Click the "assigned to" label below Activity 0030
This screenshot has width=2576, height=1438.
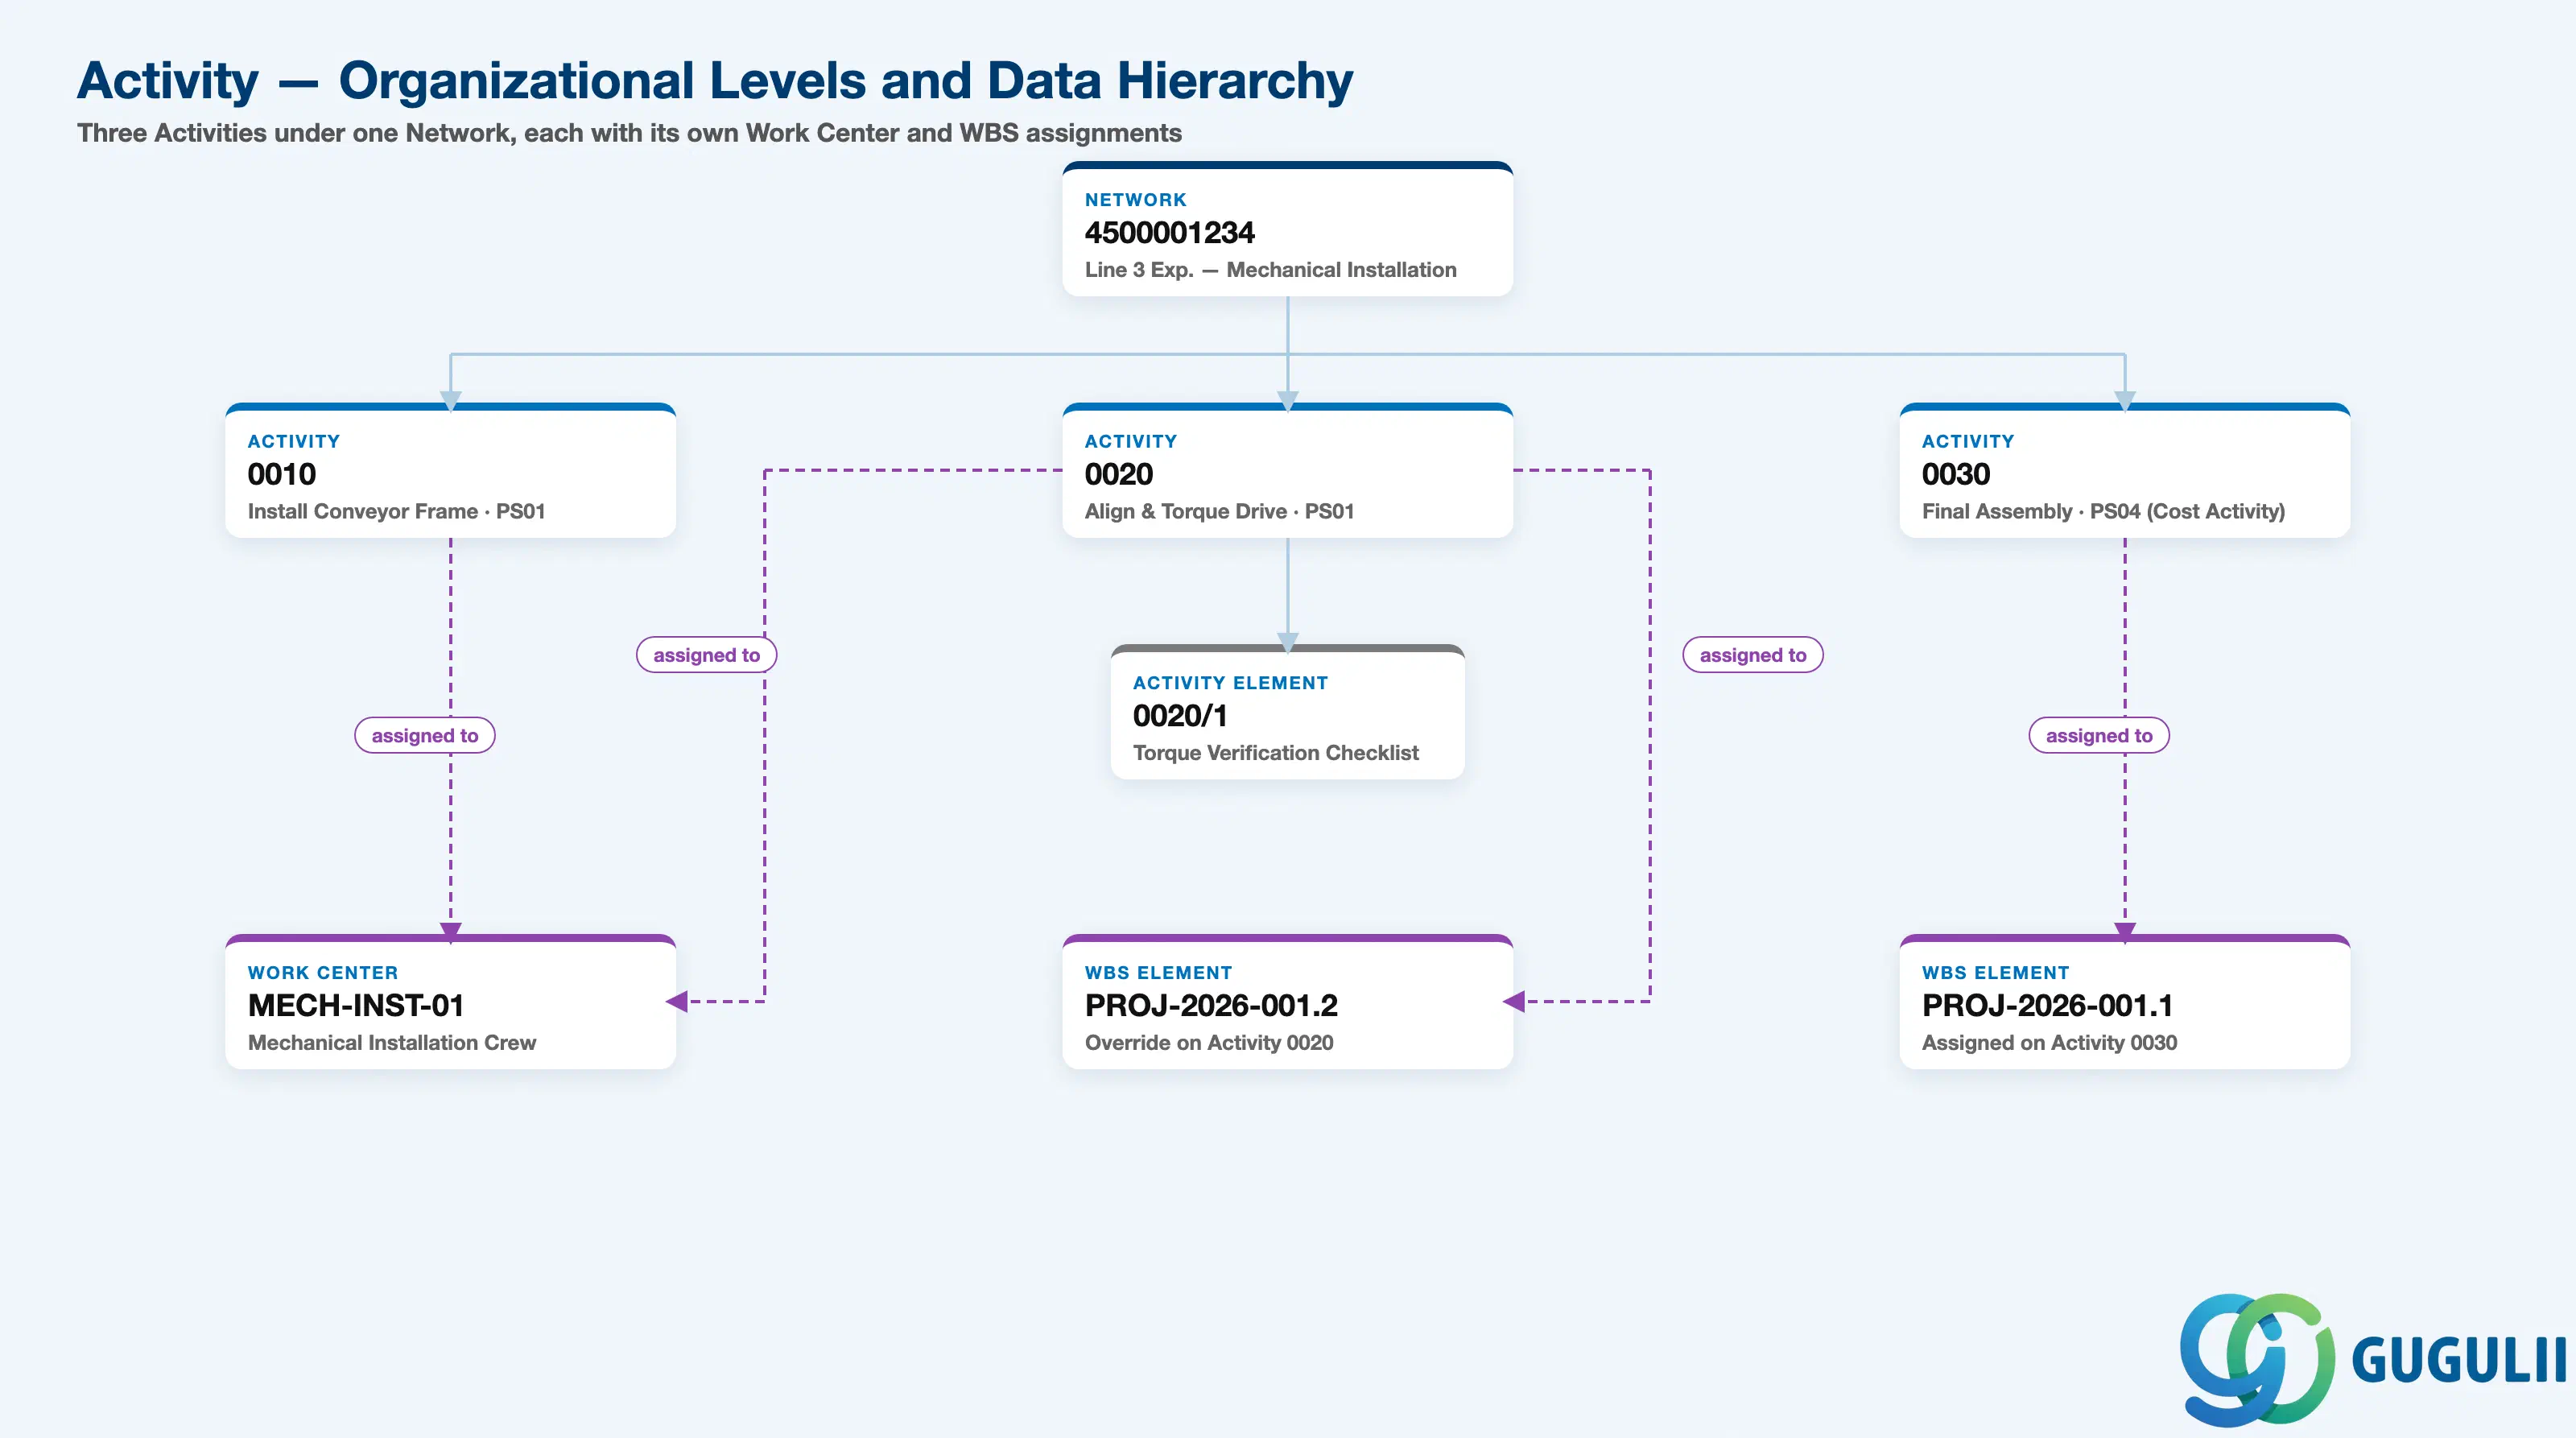coord(2099,735)
